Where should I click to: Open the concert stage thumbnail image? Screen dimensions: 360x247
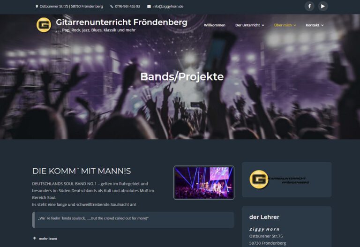(x=204, y=183)
